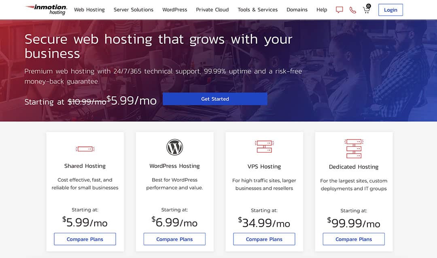437x258 pixels.
Task: Open the WordPress navigation menu
Action: (x=175, y=10)
